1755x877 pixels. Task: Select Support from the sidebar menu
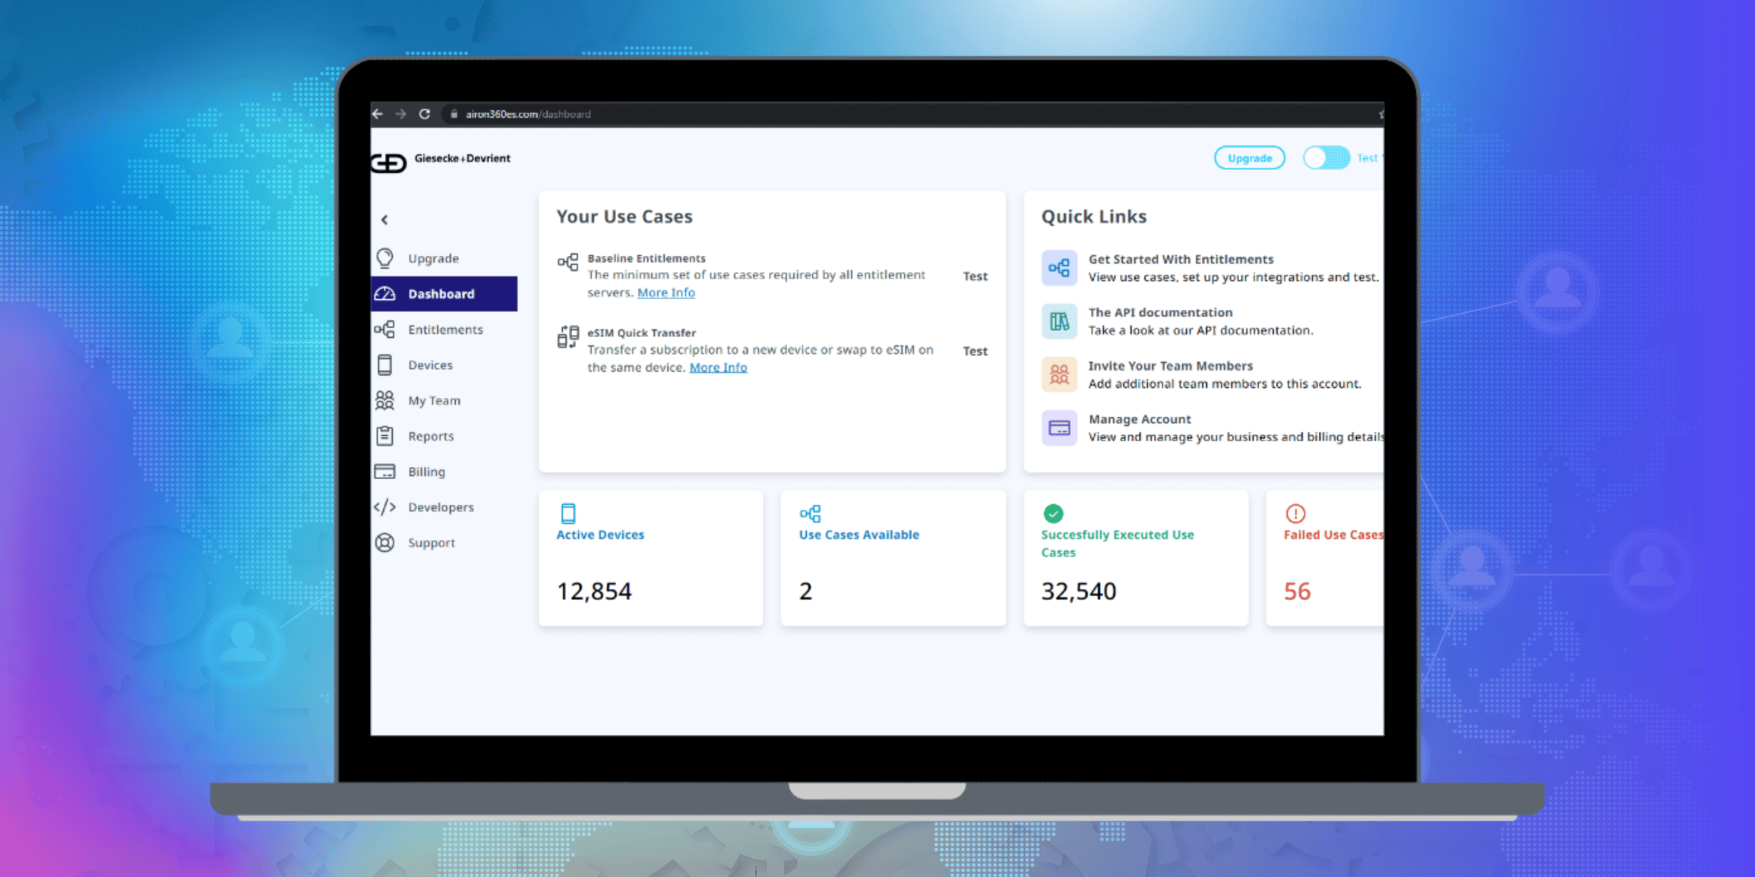(x=386, y=543)
